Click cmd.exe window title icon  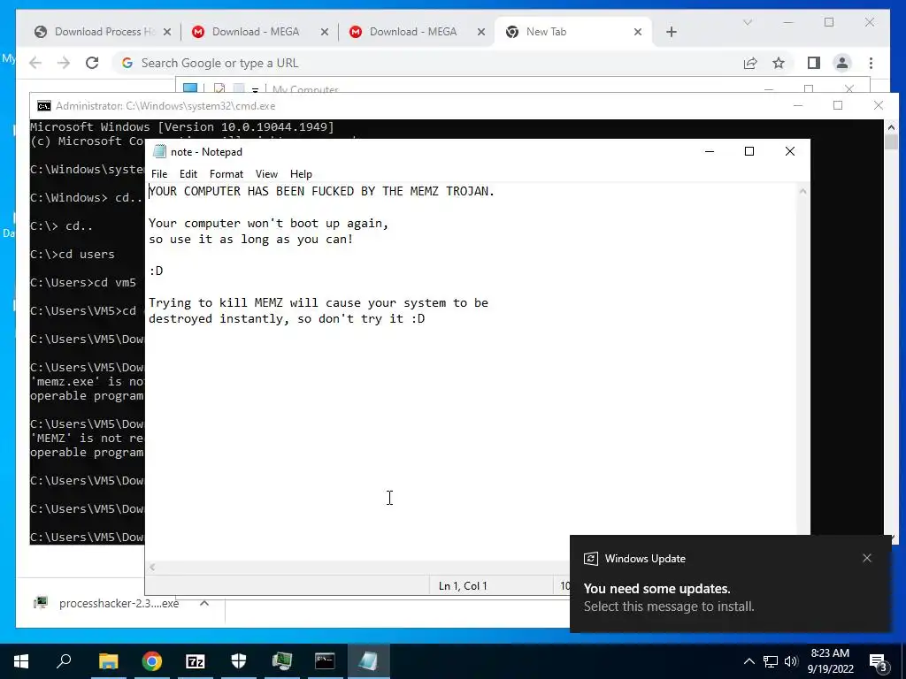(x=44, y=106)
